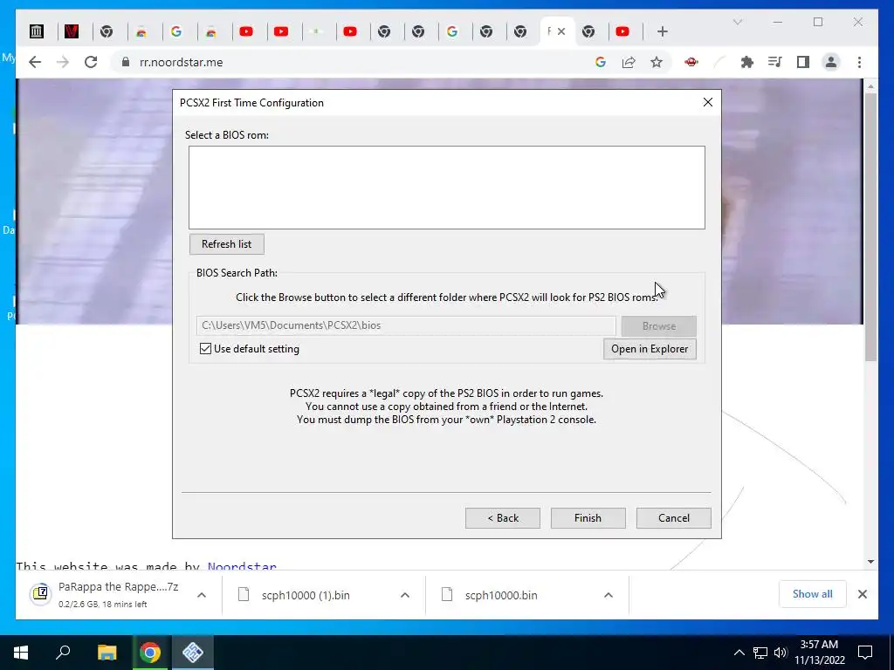Click the Refresh list button
Image resolution: width=894 pixels, height=670 pixels.
point(226,244)
